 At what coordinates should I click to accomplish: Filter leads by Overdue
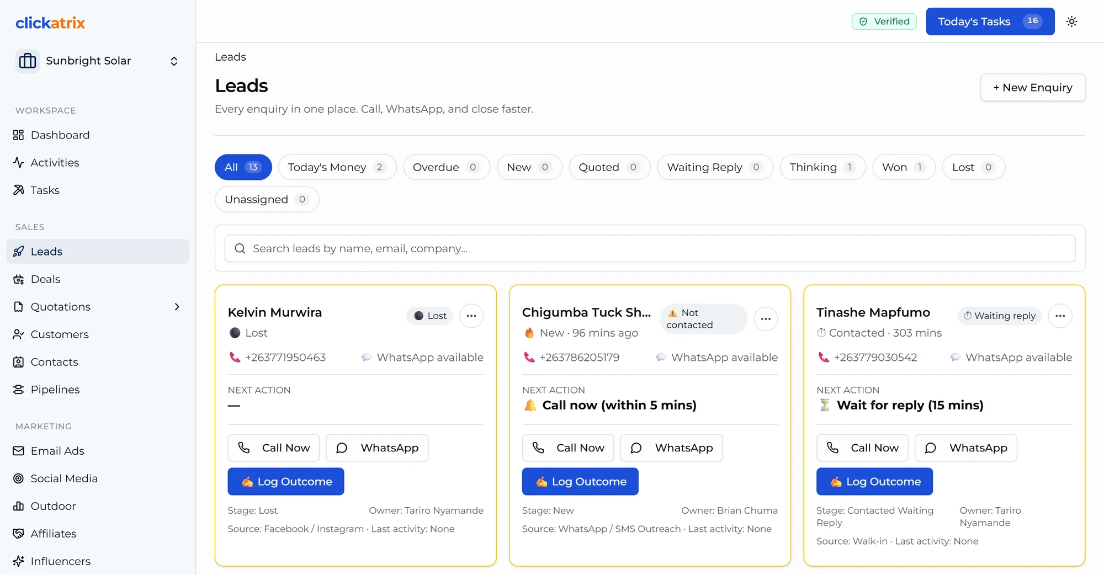[447, 167]
